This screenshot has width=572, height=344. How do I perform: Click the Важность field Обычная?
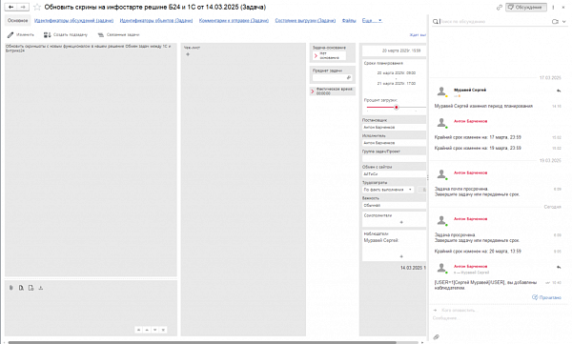394,206
